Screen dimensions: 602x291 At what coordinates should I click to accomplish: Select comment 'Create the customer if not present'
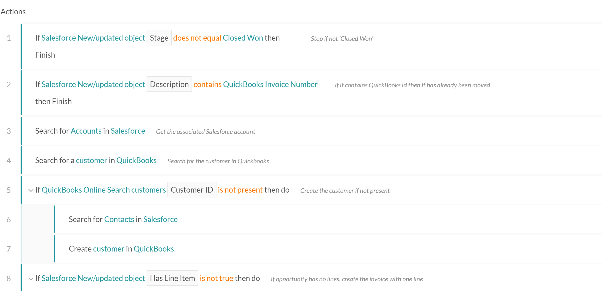point(345,191)
